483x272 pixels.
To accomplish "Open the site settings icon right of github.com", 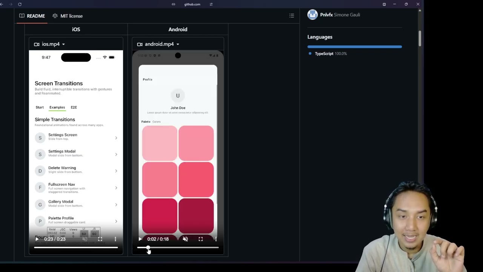I will click(211, 4).
